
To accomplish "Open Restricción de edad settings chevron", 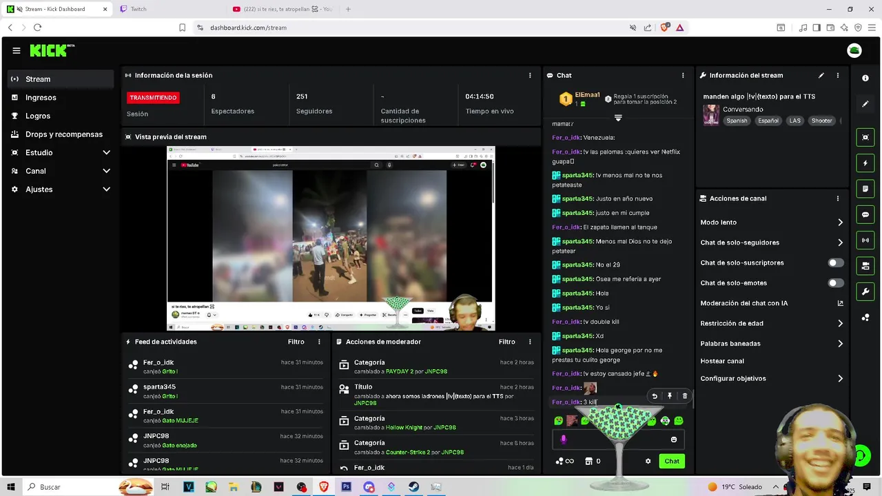I will tap(840, 323).
